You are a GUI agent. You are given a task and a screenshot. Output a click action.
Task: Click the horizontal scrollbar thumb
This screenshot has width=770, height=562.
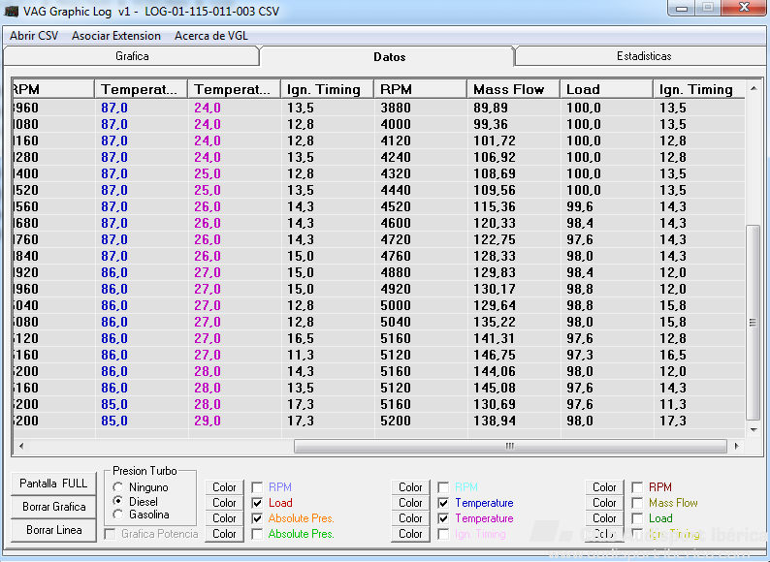(x=510, y=446)
